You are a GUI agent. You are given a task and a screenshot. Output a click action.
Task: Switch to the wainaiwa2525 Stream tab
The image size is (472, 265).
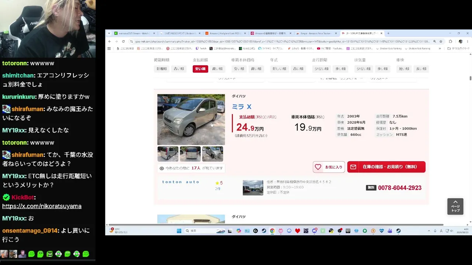point(135,33)
